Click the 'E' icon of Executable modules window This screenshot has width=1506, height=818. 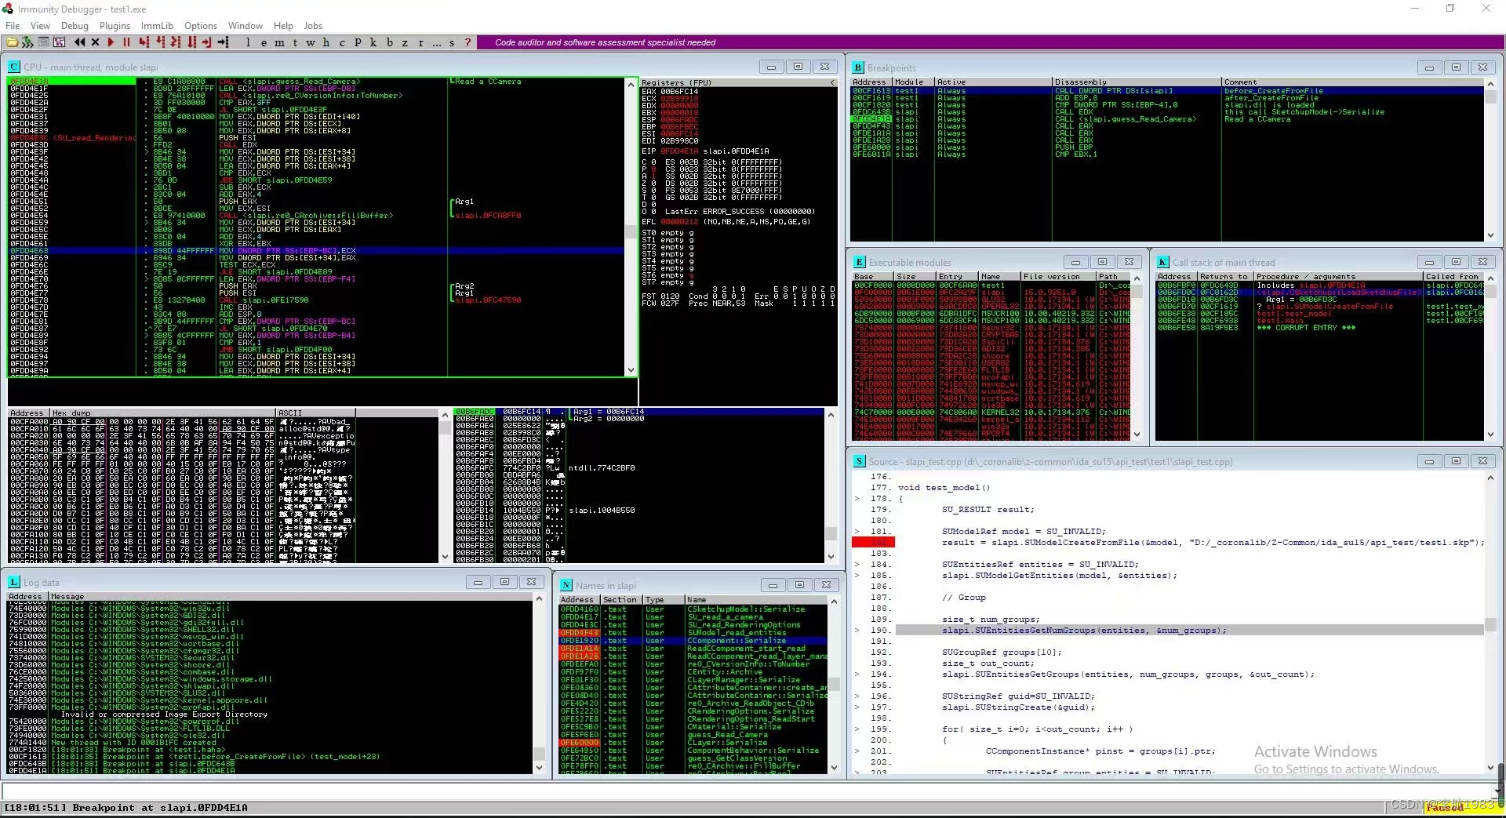point(860,262)
